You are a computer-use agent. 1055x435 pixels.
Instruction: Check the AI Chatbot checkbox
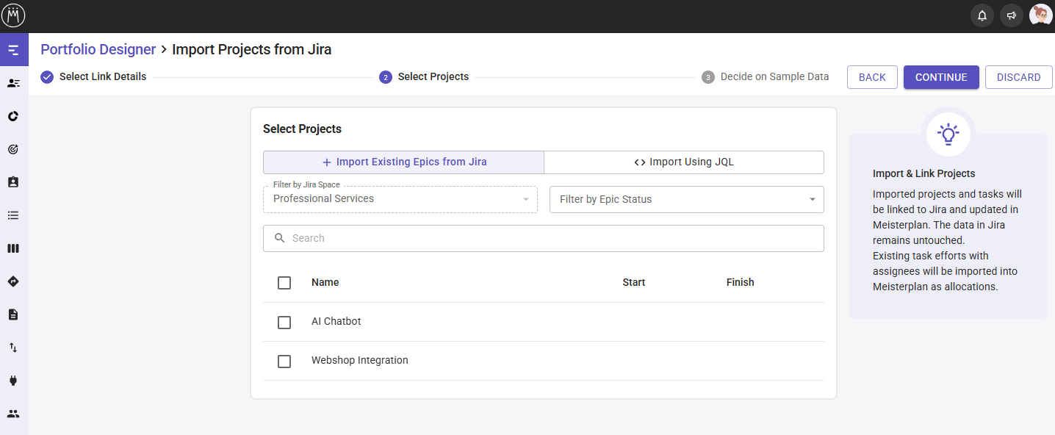(x=284, y=323)
